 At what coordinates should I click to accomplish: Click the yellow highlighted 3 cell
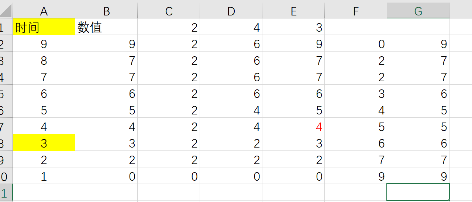[x=44, y=143]
